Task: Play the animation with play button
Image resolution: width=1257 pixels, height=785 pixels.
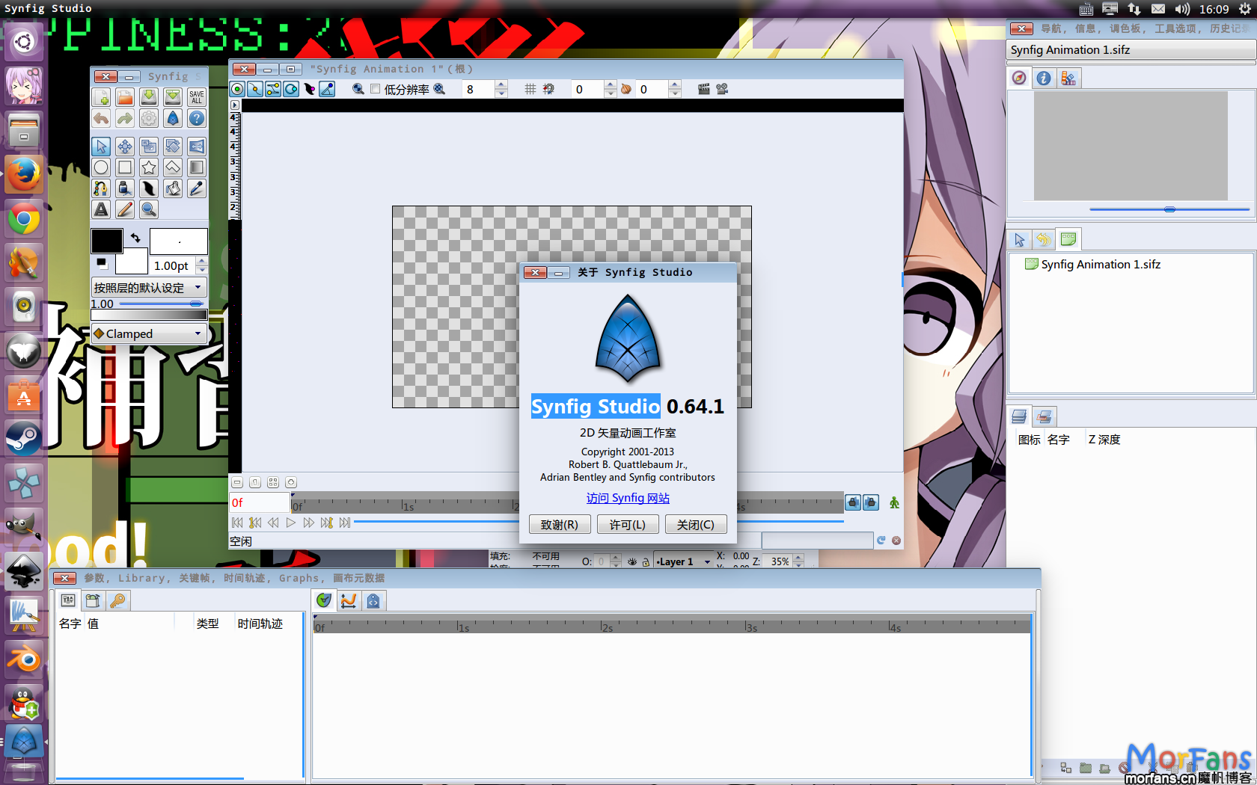Action: tap(291, 523)
